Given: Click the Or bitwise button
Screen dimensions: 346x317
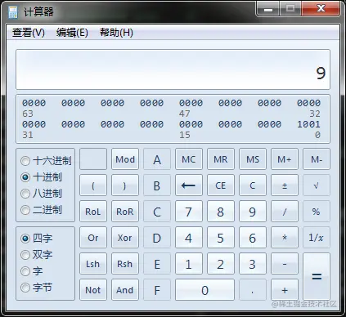Looking at the screenshot, I should click(x=93, y=238).
